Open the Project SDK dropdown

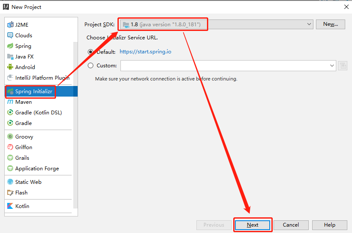coord(216,24)
